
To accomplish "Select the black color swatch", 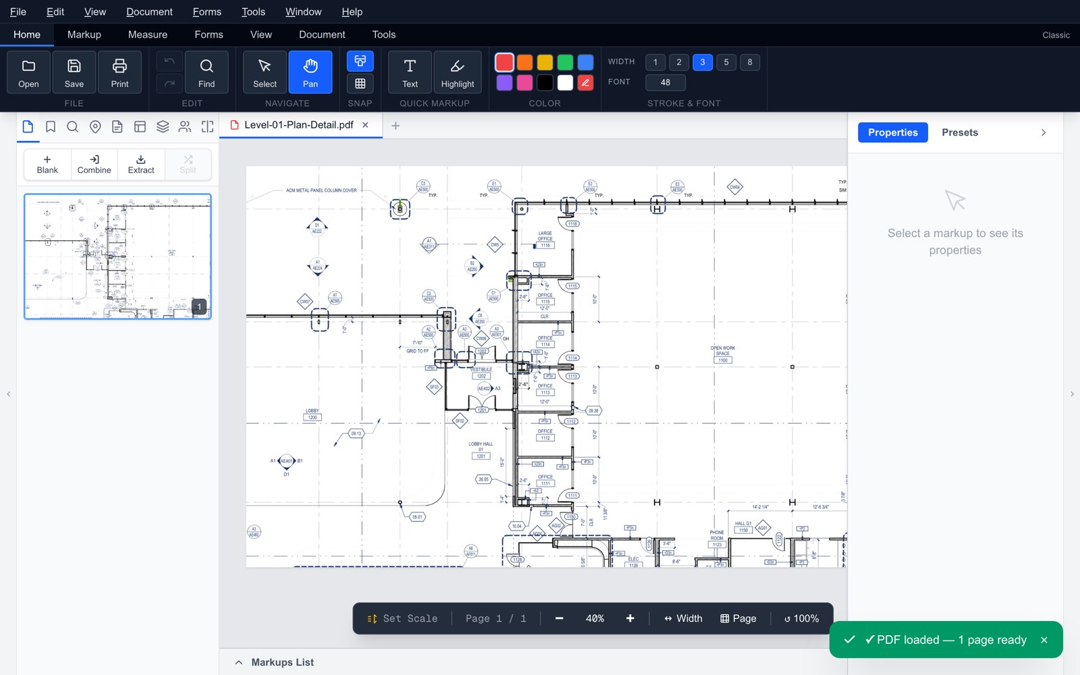I will point(545,82).
